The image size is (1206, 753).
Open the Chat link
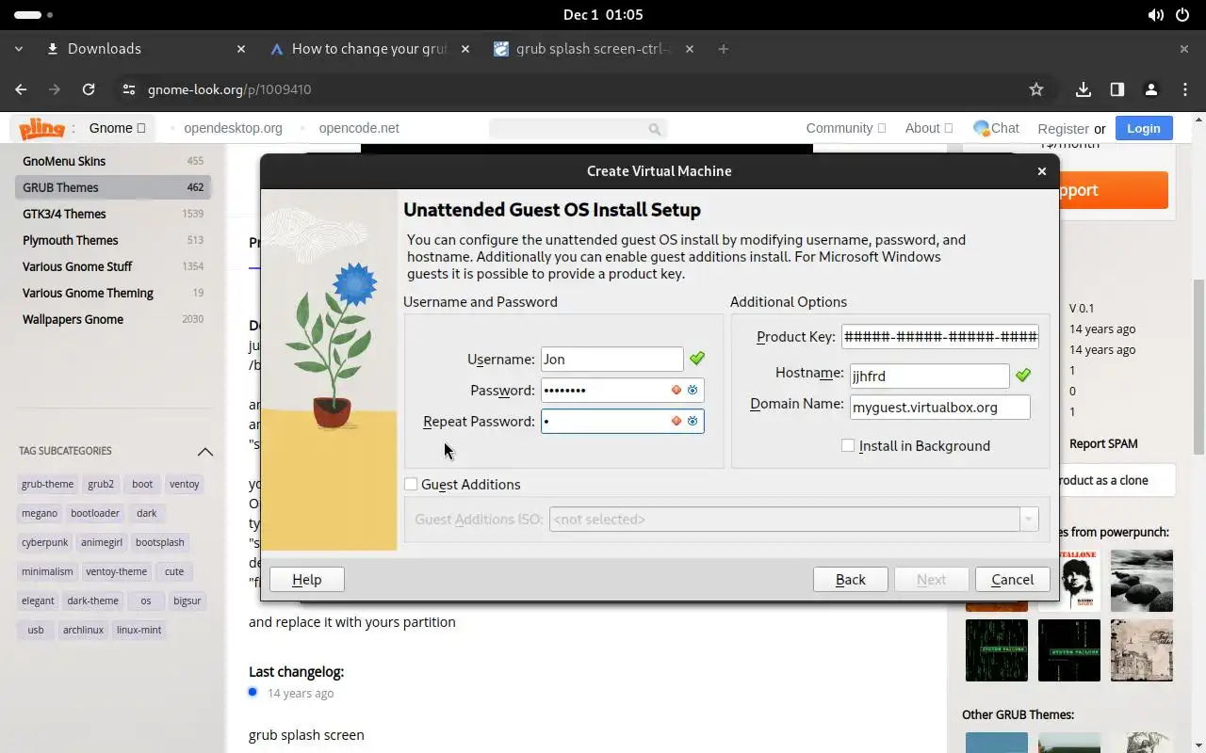997,128
